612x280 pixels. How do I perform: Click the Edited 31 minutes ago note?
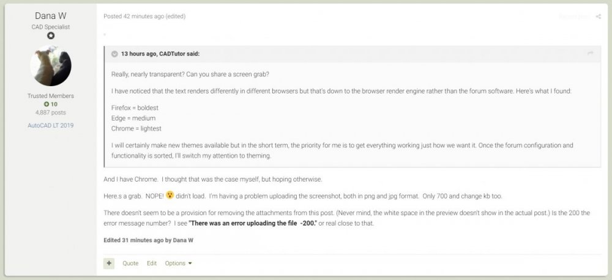coord(148,240)
